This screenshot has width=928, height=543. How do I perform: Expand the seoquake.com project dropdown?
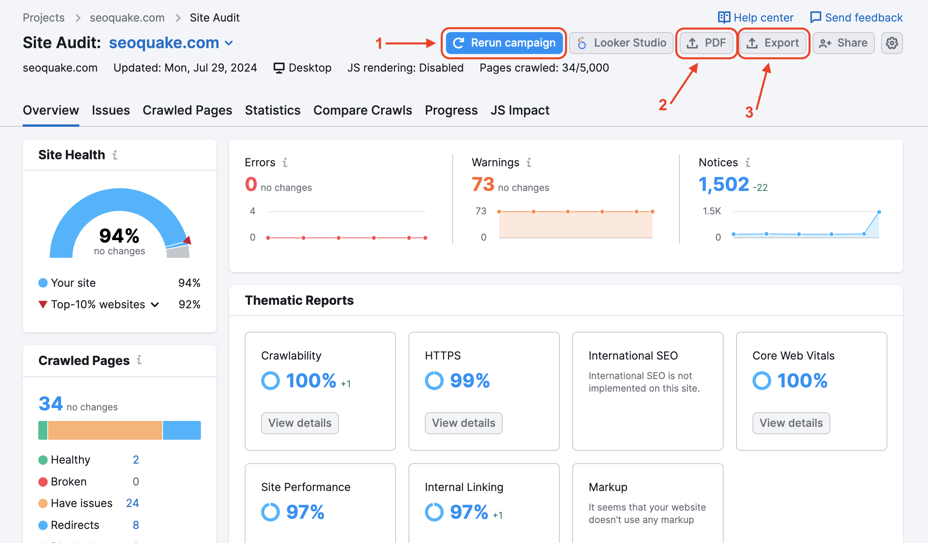(229, 43)
